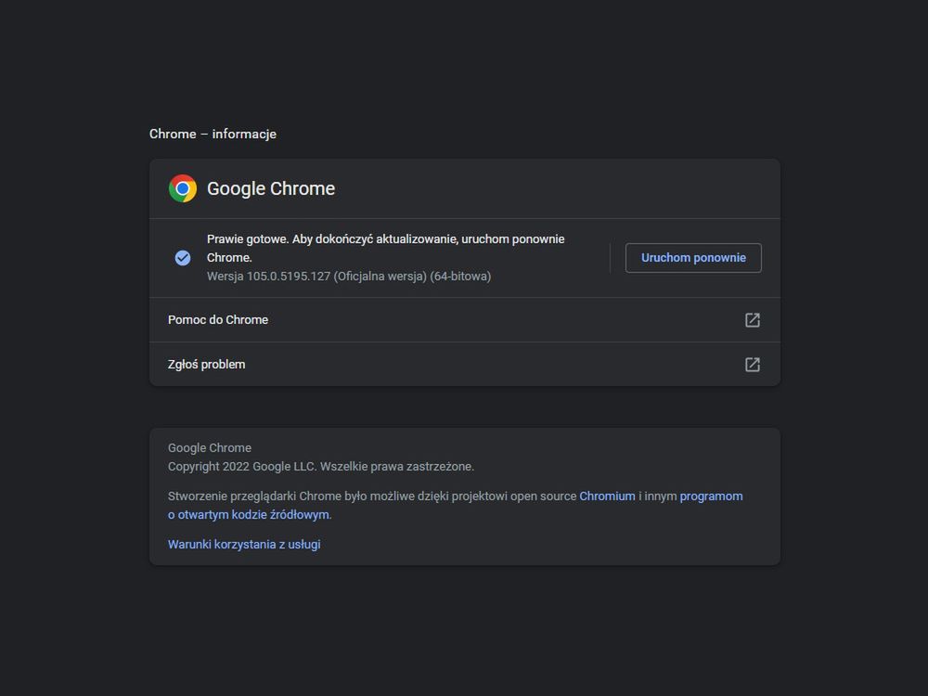Open external link icon for Zgłoś problem
The image size is (928, 696).
(x=753, y=365)
